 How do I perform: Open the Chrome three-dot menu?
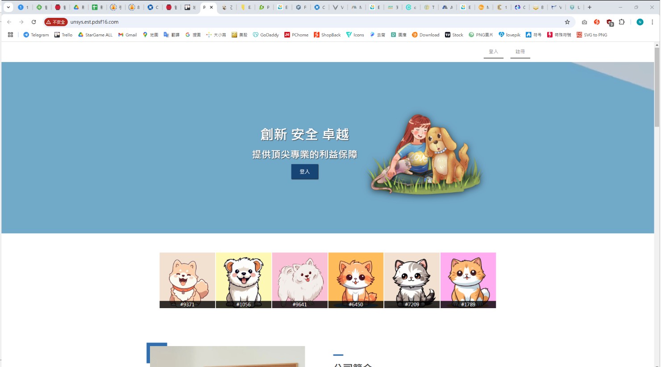click(652, 22)
